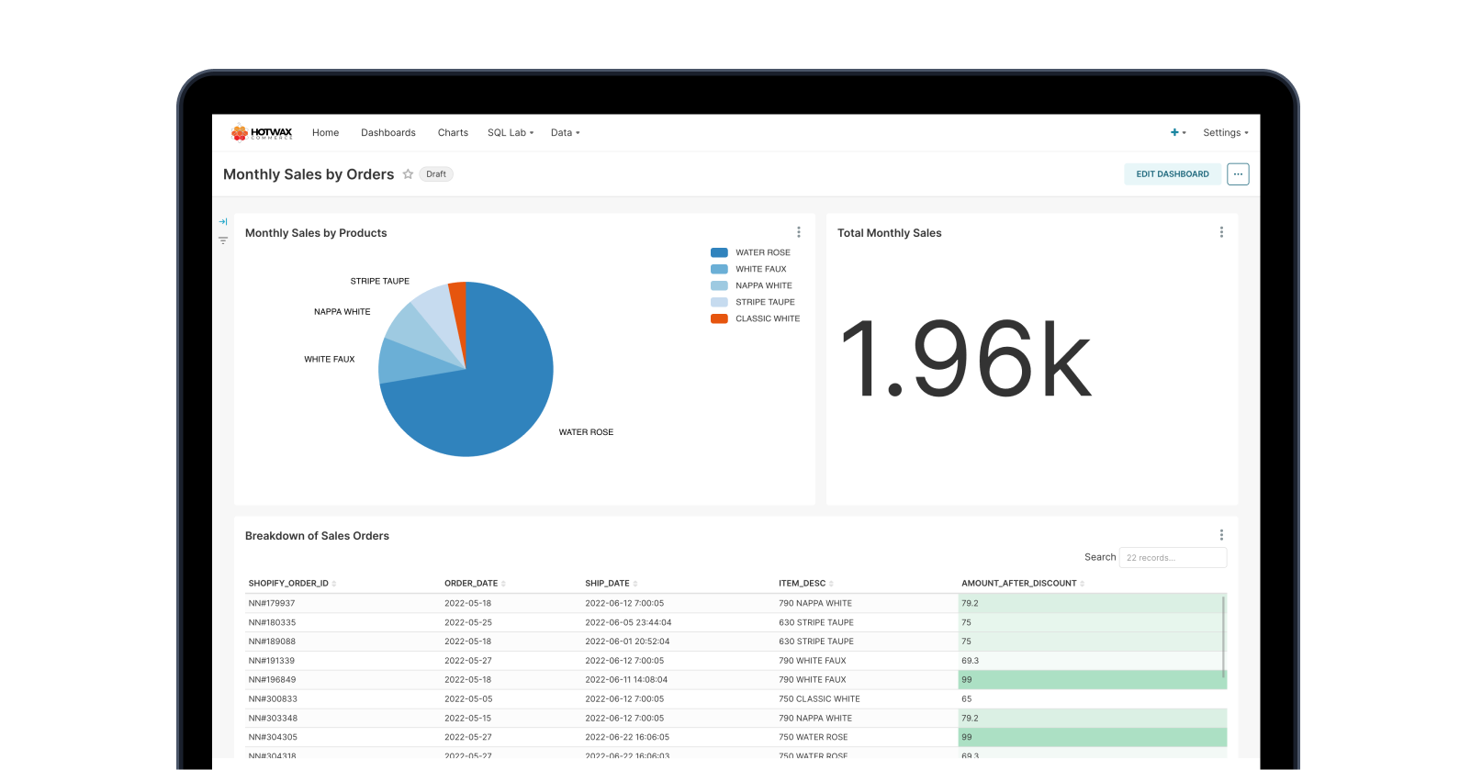1471x770 pixels.
Task: Sort by SHIP_DATE column
Action: 612,584
